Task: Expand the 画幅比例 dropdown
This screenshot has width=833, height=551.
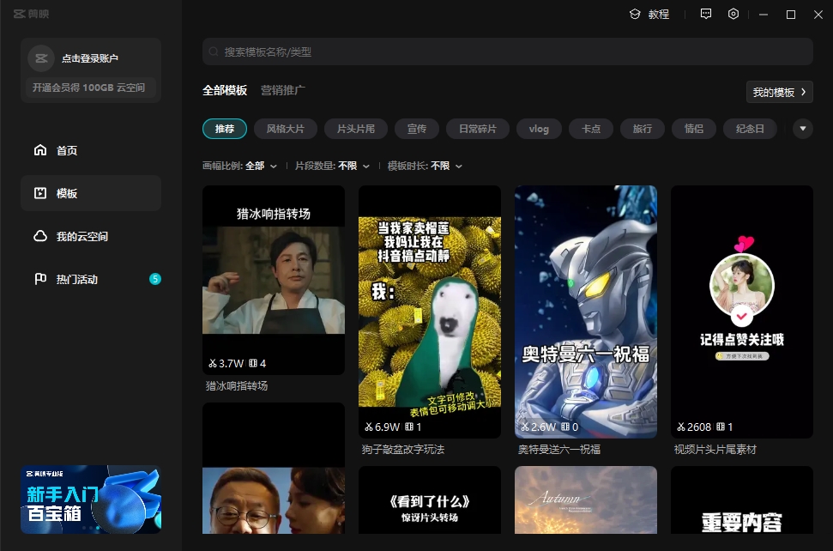Action: 261,166
